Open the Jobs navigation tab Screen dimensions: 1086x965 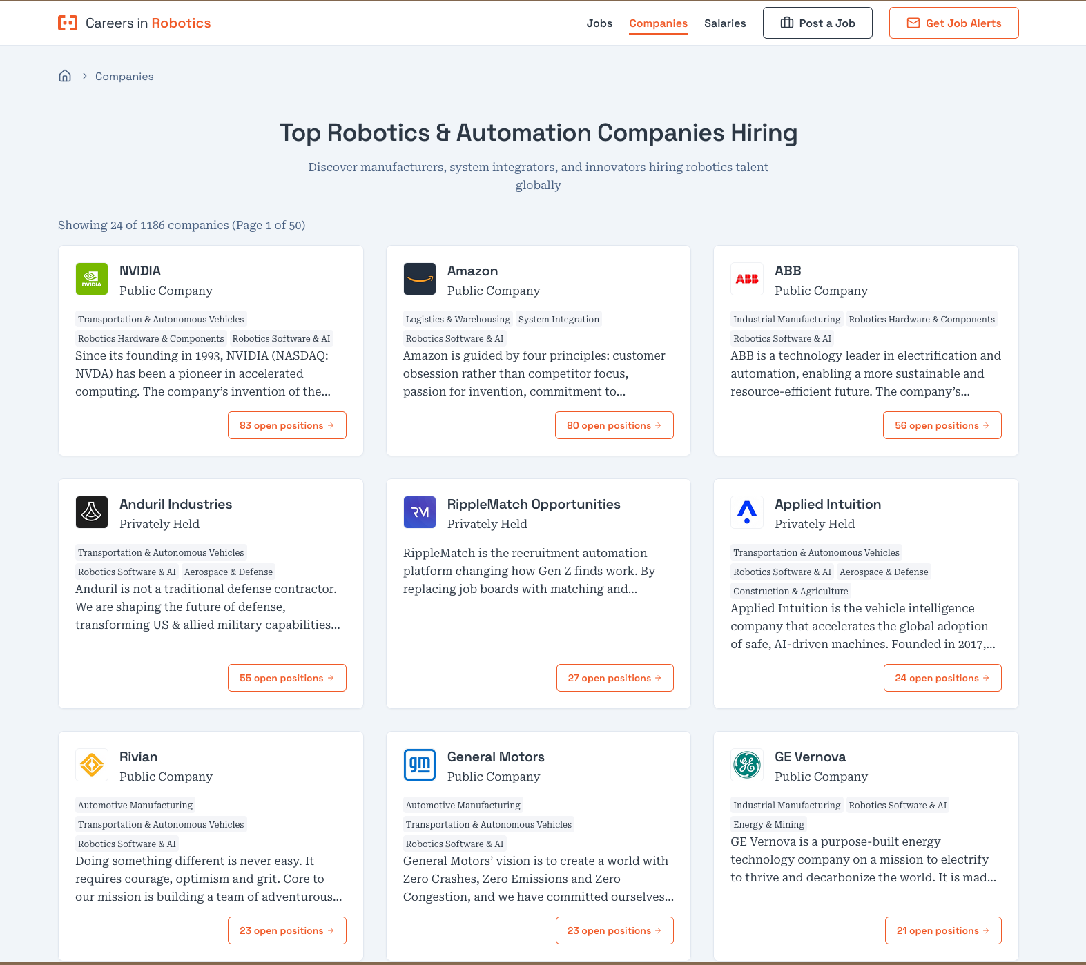coord(599,23)
